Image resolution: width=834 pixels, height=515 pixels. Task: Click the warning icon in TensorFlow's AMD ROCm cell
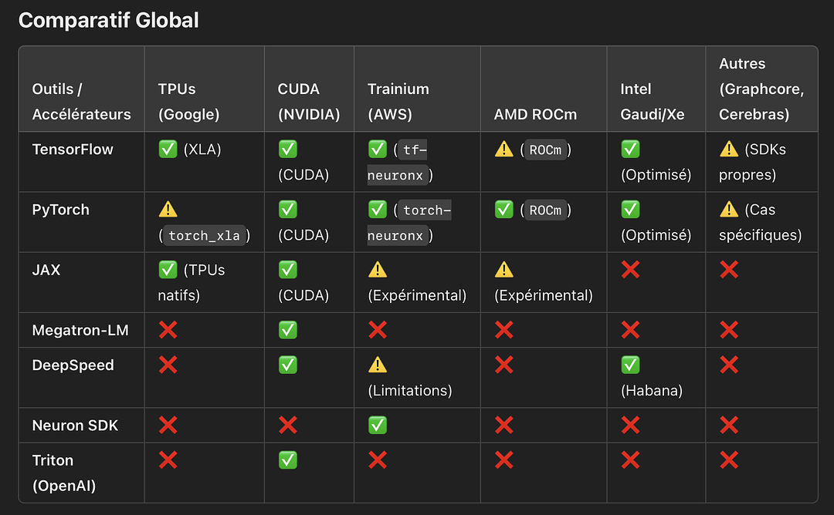pos(503,150)
